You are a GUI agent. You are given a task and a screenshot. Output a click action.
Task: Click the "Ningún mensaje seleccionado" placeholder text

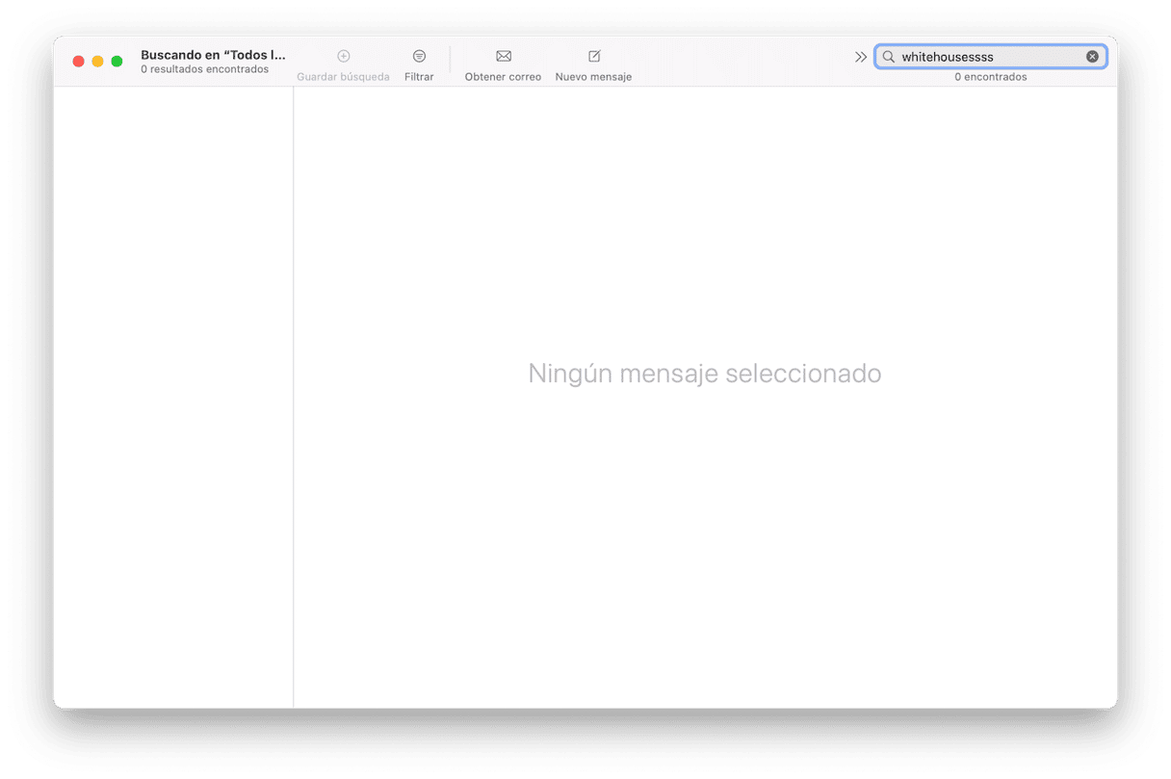705,374
